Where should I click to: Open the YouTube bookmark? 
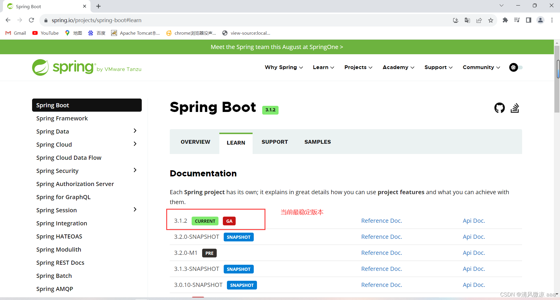pos(45,33)
